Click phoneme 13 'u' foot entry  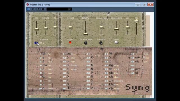[x=69, y=61]
